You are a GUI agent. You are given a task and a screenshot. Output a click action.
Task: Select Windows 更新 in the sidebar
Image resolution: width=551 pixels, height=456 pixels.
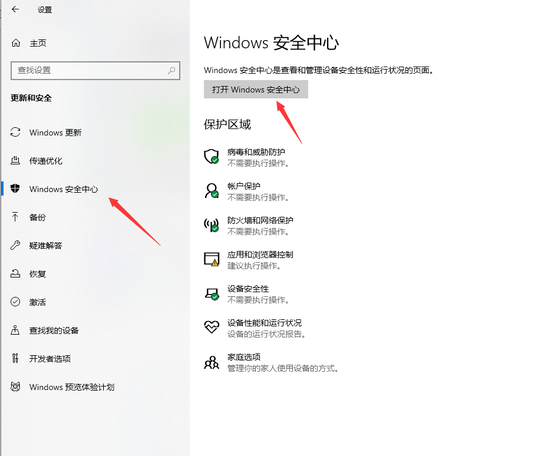point(55,133)
